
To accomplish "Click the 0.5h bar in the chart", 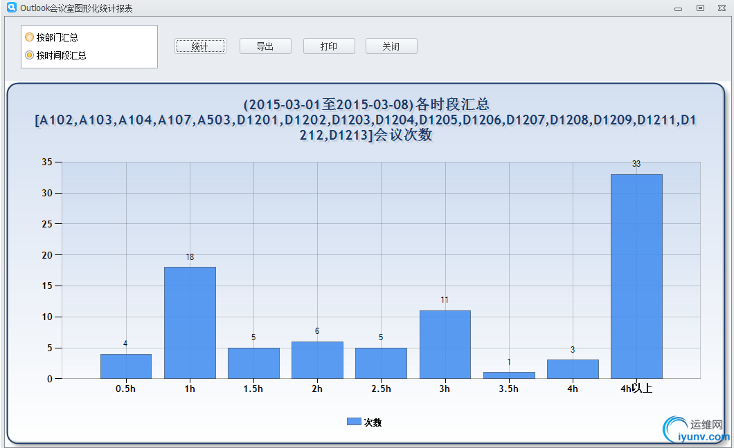I will pos(126,366).
